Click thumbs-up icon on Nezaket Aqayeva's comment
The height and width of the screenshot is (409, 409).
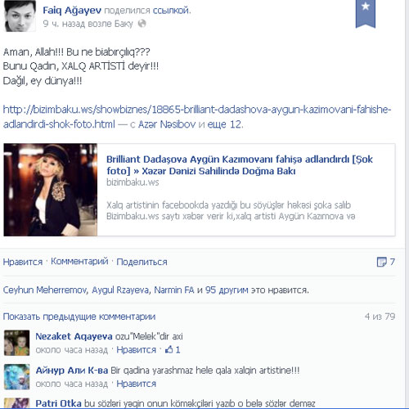[x=169, y=349]
